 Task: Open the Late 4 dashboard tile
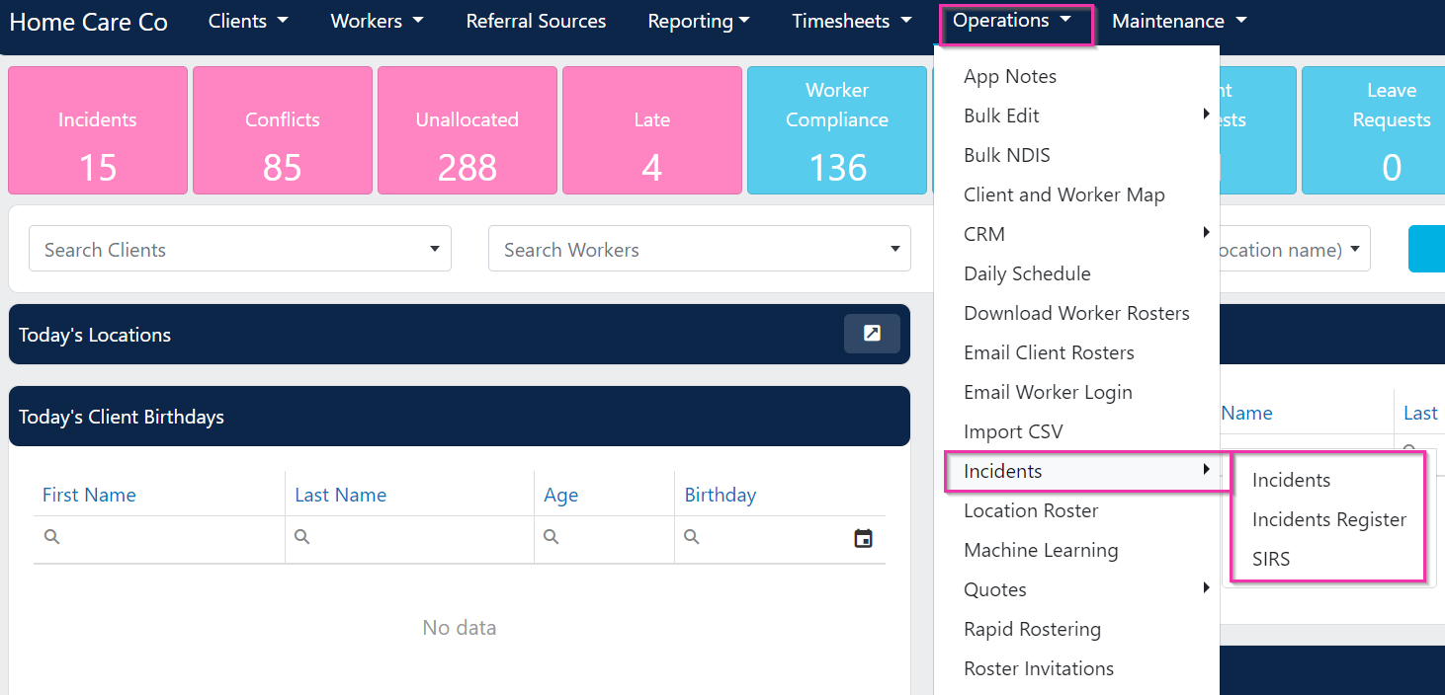652,130
